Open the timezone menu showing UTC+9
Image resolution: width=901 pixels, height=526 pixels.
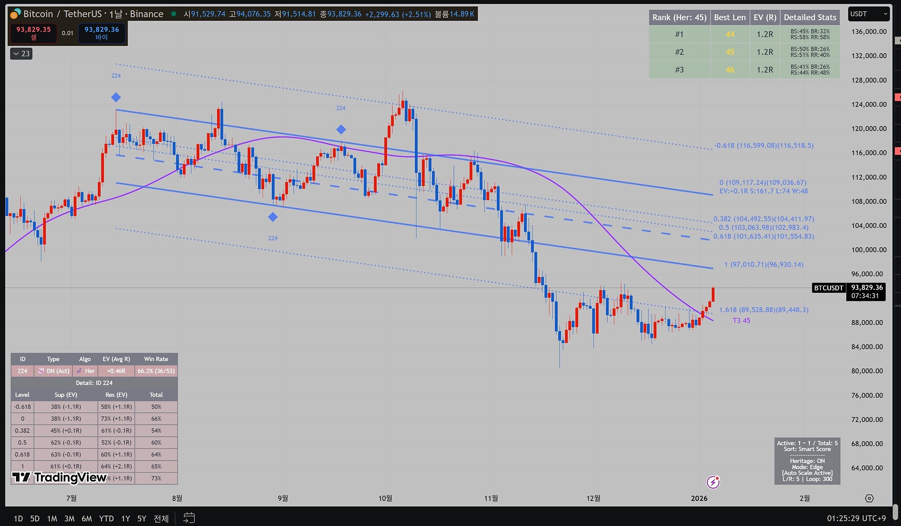pos(856,518)
